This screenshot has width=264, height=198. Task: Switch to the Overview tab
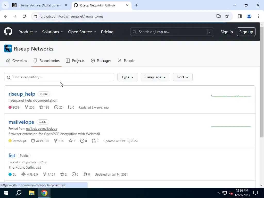point(17,61)
